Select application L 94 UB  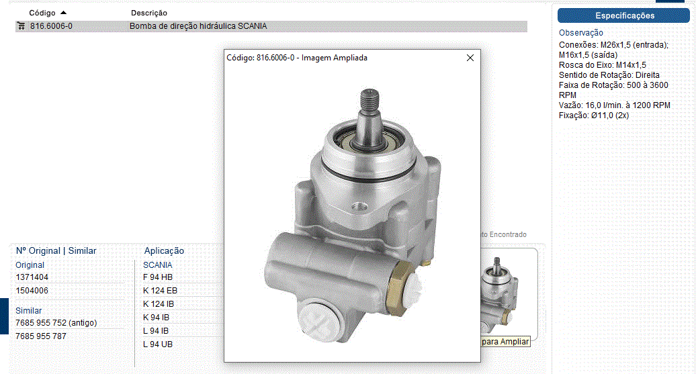click(x=158, y=344)
